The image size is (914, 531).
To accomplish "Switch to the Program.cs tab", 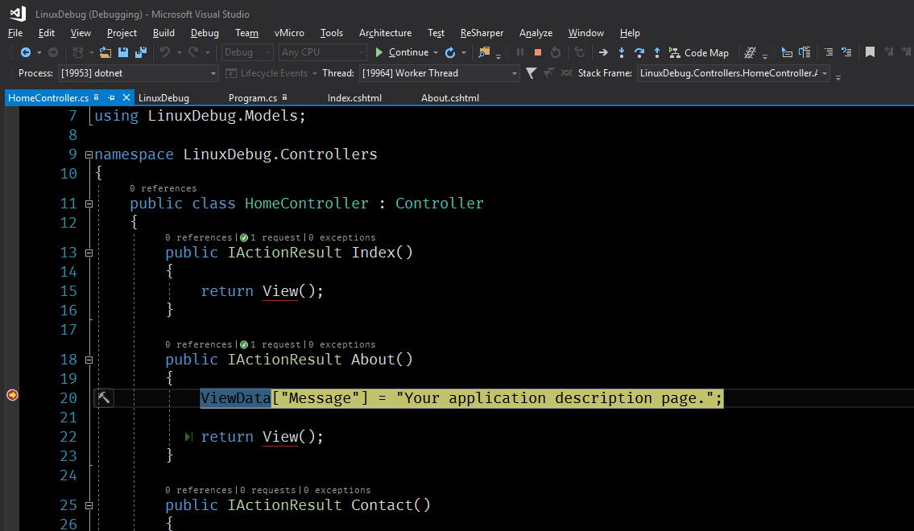I will coord(253,98).
